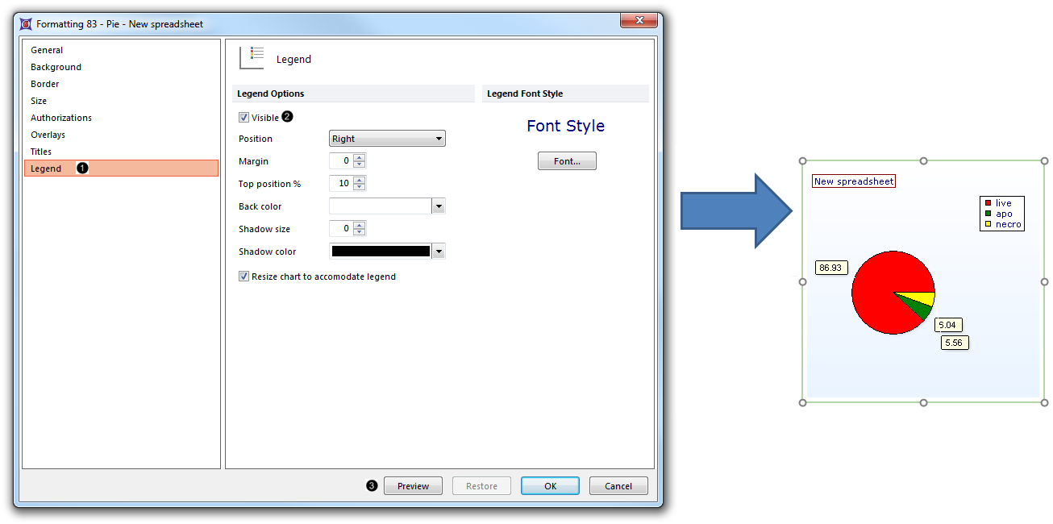This screenshot has width=1053, height=524.
Task: Select Overlays in the category list
Action: pos(48,135)
